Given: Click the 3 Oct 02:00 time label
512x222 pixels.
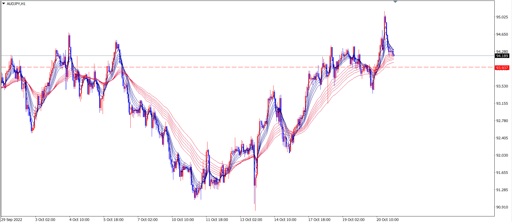Looking at the screenshot, I should [x=45, y=220].
